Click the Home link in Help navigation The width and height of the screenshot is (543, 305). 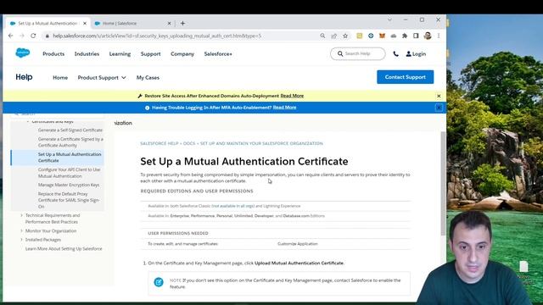[x=60, y=77]
